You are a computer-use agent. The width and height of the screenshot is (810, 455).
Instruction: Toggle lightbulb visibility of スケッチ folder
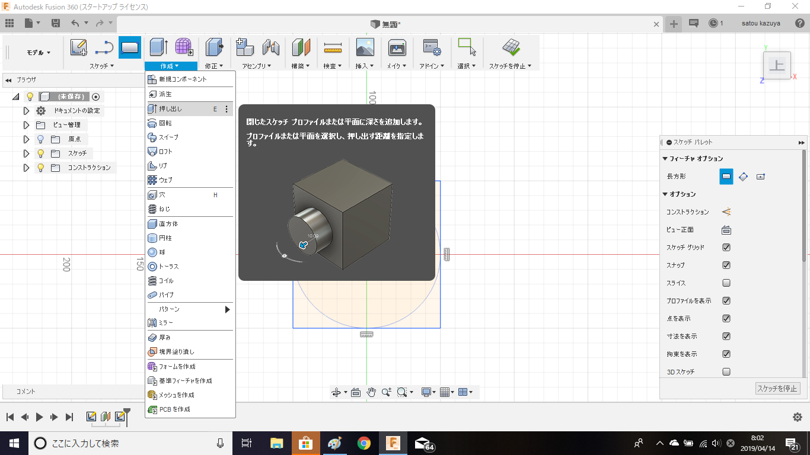point(40,153)
